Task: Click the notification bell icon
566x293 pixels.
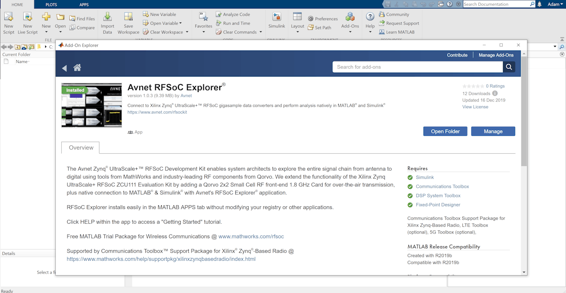Action: tap(540, 4)
